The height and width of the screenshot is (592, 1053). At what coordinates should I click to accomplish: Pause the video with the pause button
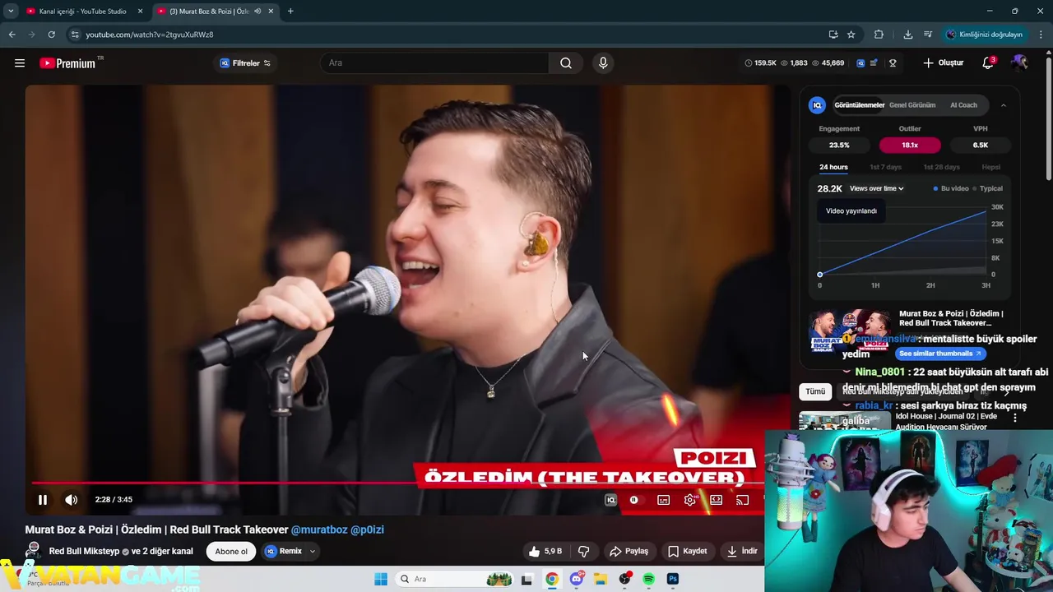pyautogui.click(x=43, y=500)
